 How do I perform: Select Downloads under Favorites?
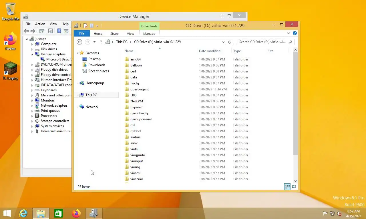click(97, 65)
